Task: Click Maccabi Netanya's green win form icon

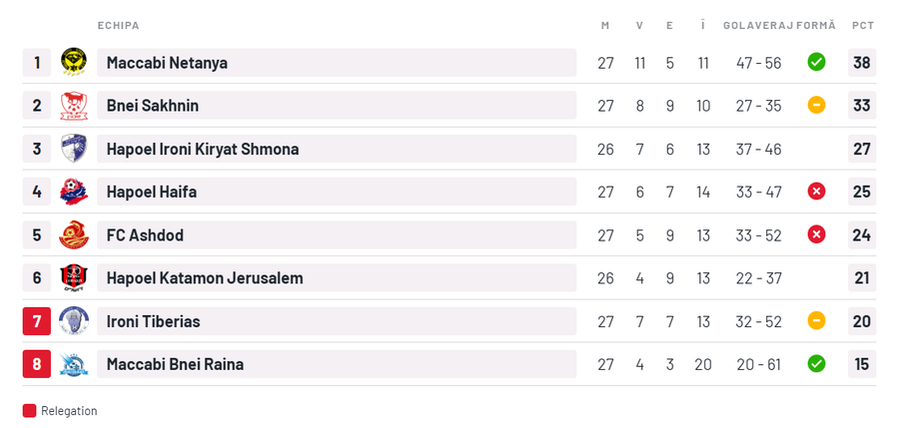Action: pyautogui.click(x=816, y=63)
